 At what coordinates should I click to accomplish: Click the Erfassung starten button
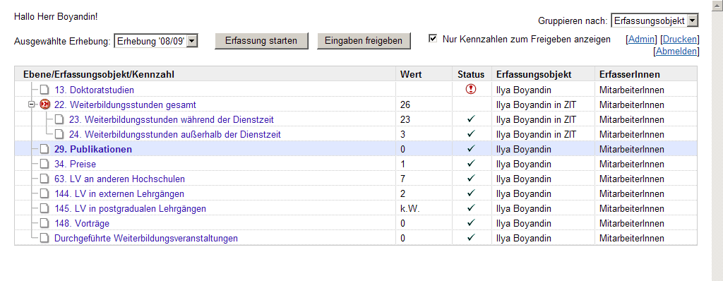pyautogui.click(x=261, y=41)
